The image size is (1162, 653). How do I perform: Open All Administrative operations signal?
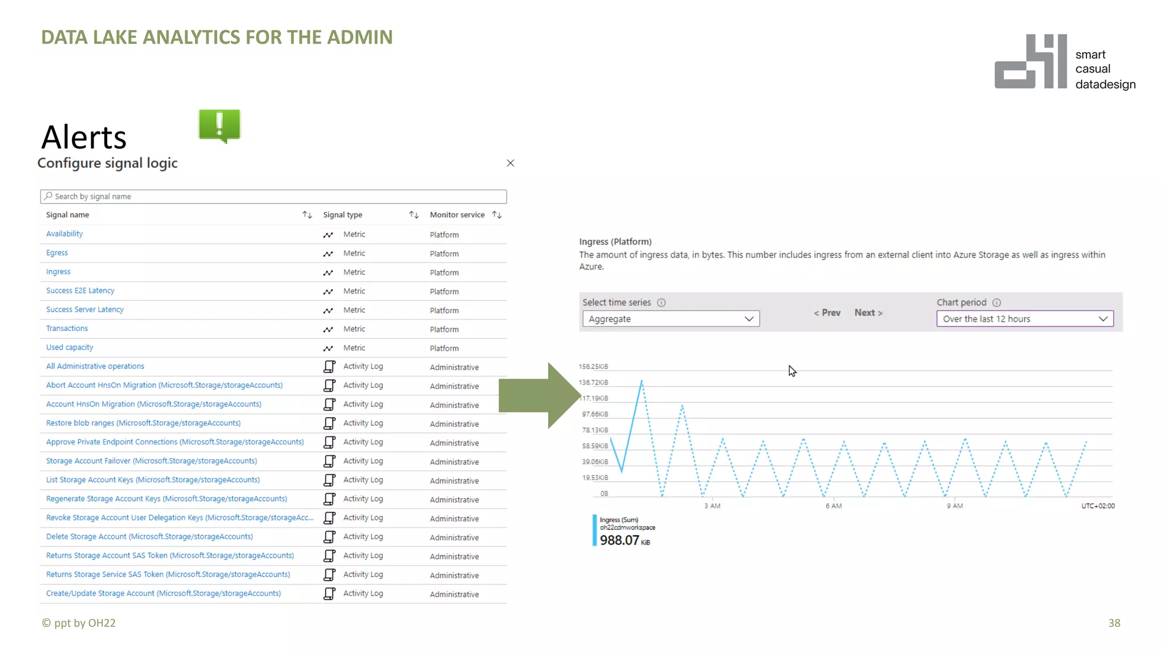95,366
